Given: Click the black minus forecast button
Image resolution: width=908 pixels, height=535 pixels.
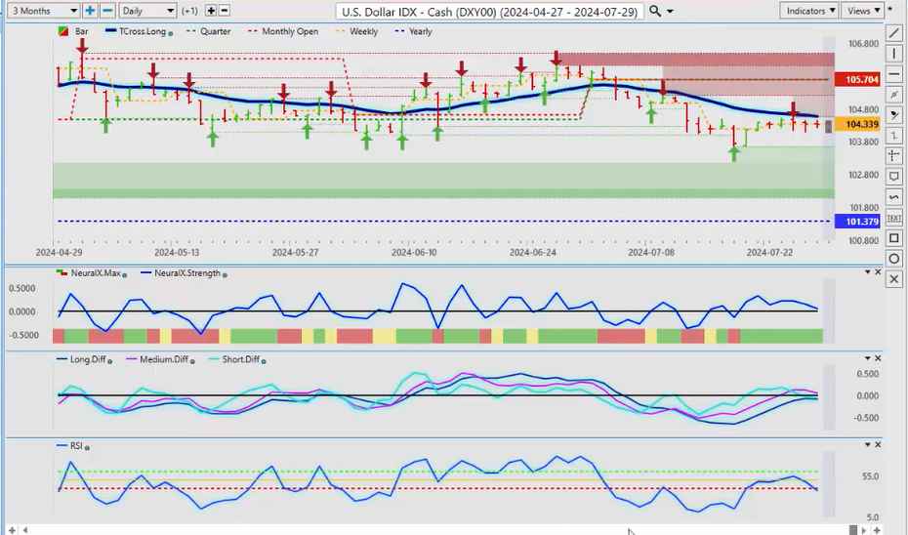Looking at the screenshot, I should point(225,11).
